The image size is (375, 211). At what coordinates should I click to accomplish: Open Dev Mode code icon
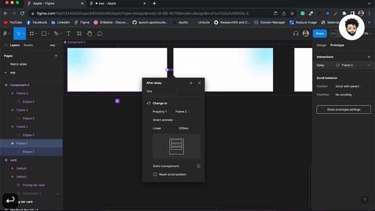pyautogui.click(x=333, y=34)
